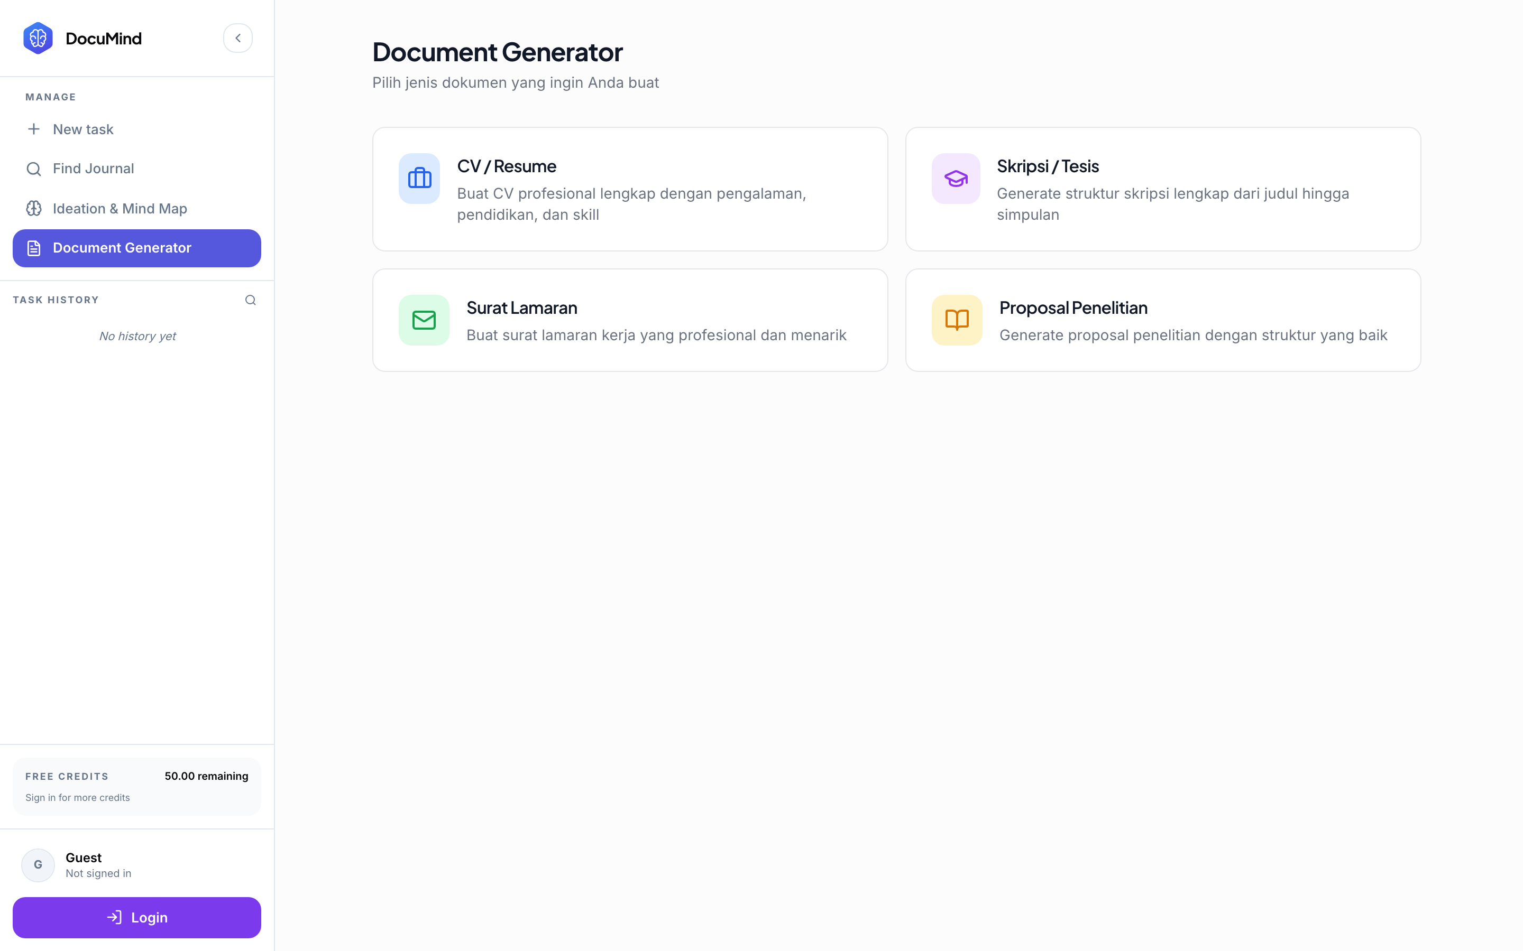Image resolution: width=1523 pixels, height=951 pixels.
Task: Click the TASK HISTORY section label
Action: pyautogui.click(x=56, y=300)
